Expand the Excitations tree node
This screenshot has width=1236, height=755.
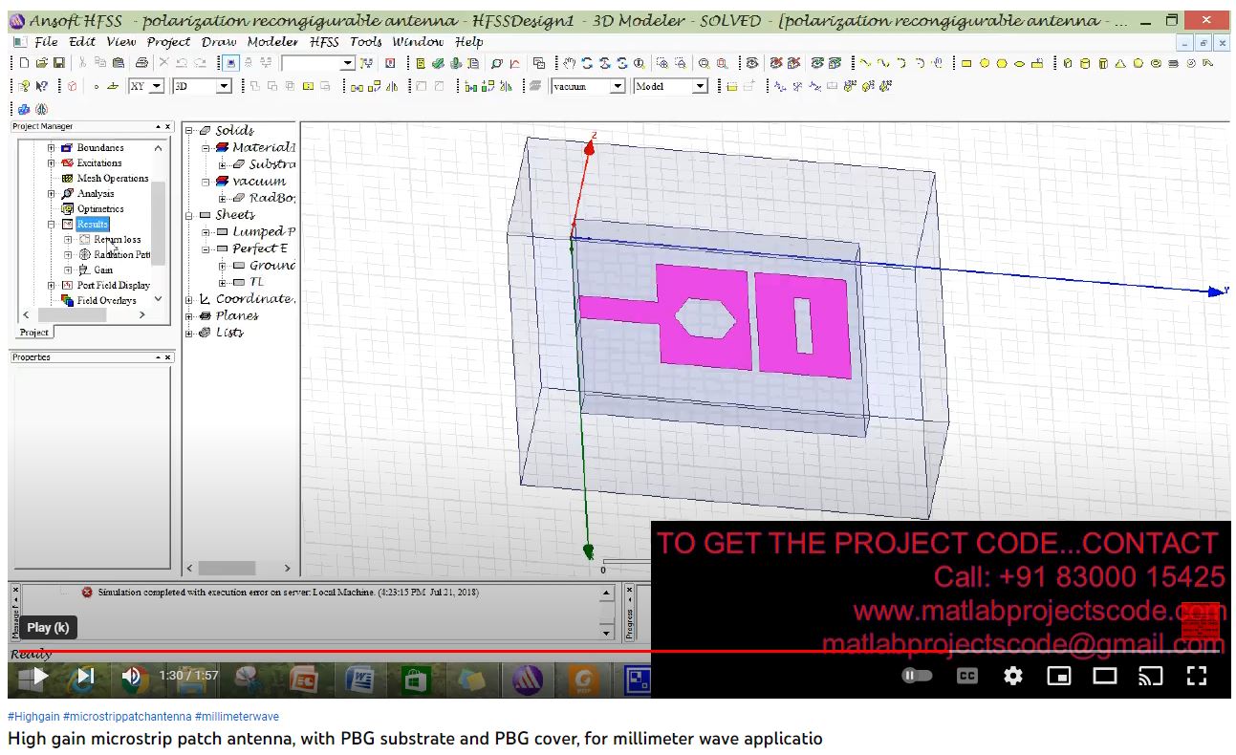pyautogui.click(x=51, y=163)
